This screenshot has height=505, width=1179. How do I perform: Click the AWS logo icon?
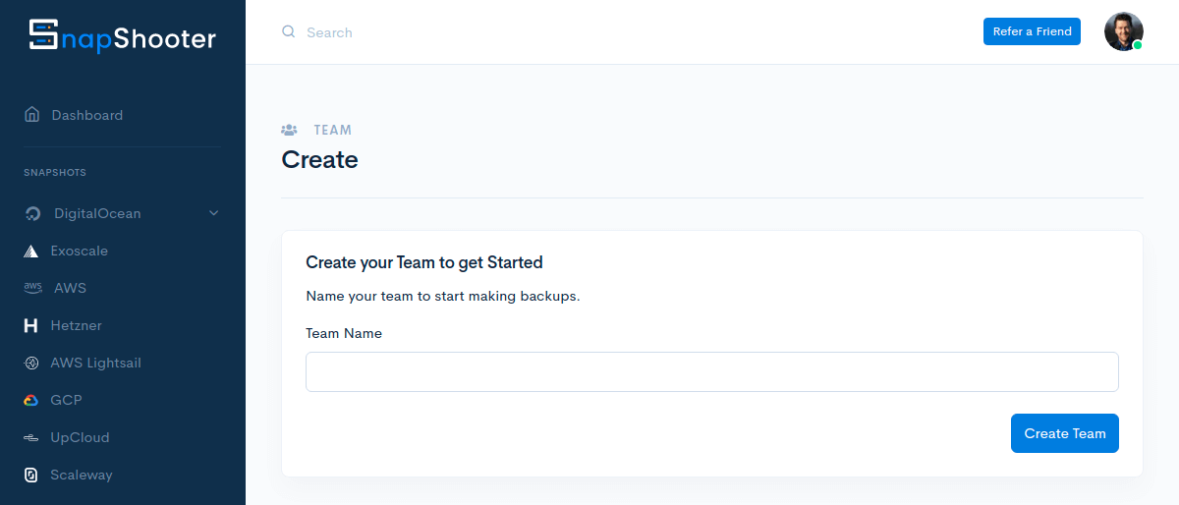click(33, 288)
